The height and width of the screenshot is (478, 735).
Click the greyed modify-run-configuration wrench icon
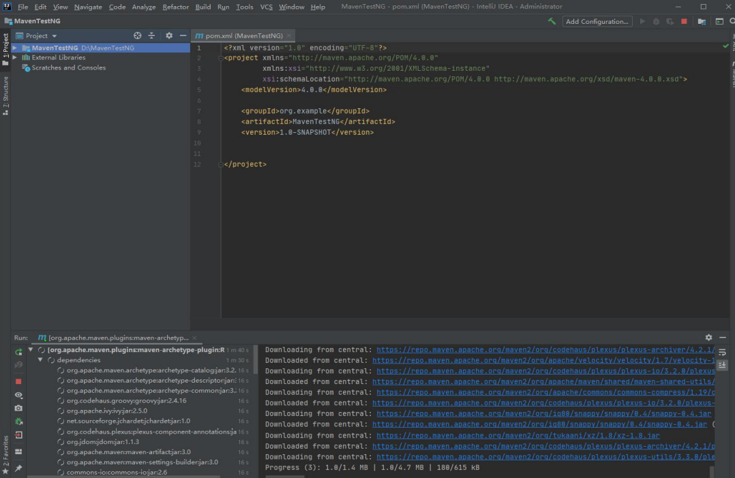[18, 365]
